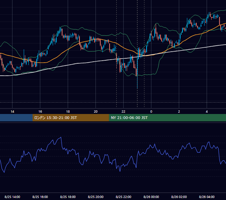Viewport: 226px width, 200px height.
Task: Click hour label 4 on price chart axis
Action: click(x=207, y=112)
